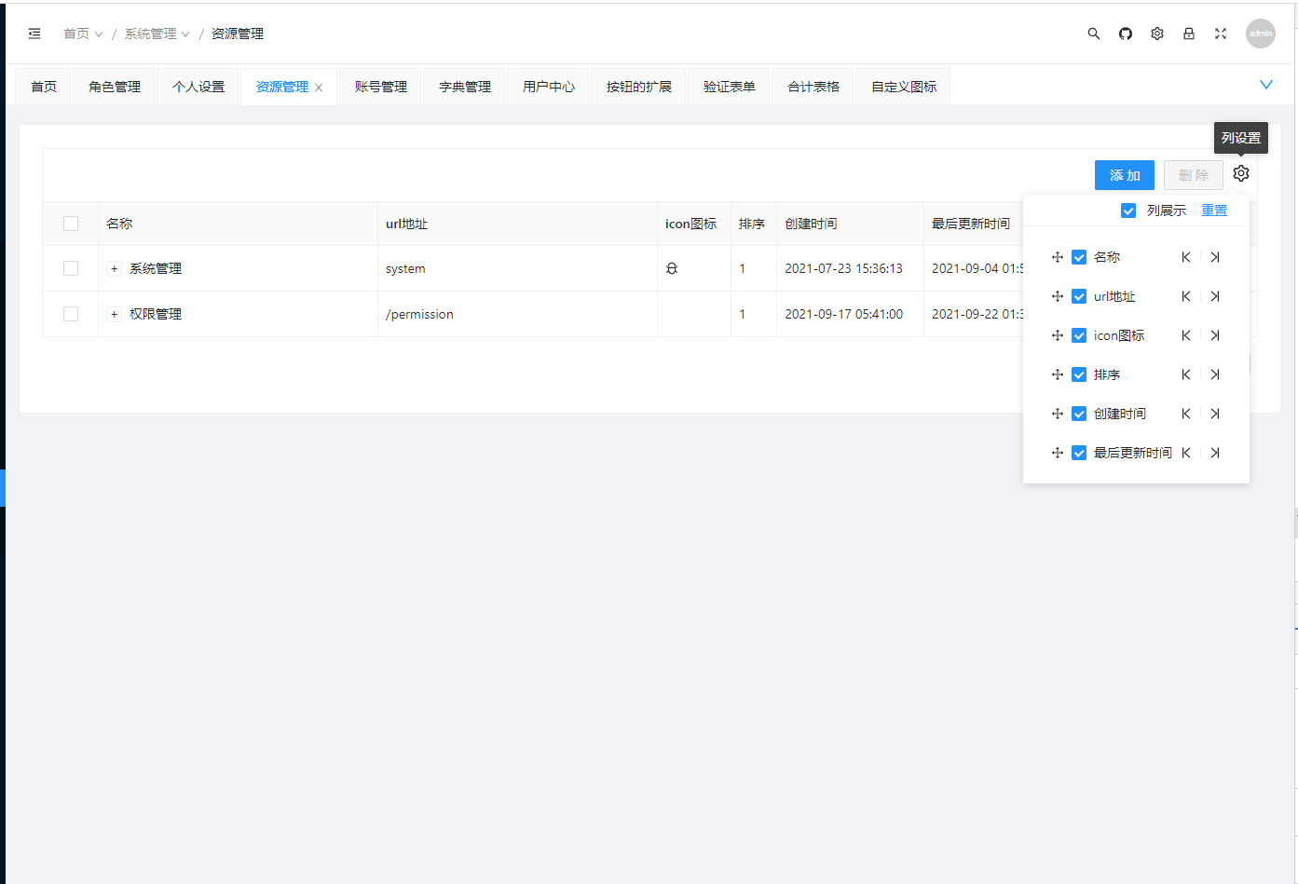Select the 系统管理 row checkbox
Viewport: 1298px width, 884px height.
(x=70, y=267)
